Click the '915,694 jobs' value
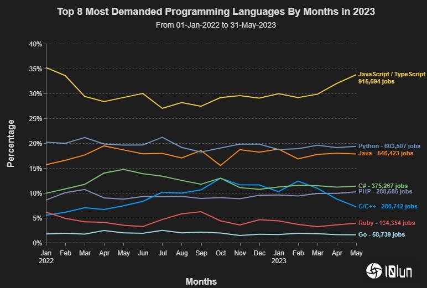The image size is (427, 288). pyautogui.click(x=376, y=81)
